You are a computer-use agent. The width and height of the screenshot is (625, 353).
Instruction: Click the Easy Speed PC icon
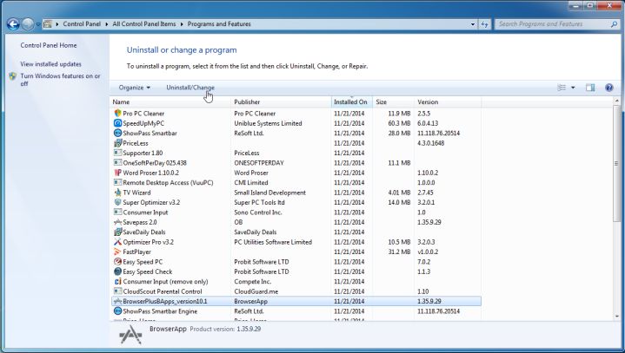coord(117,262)
